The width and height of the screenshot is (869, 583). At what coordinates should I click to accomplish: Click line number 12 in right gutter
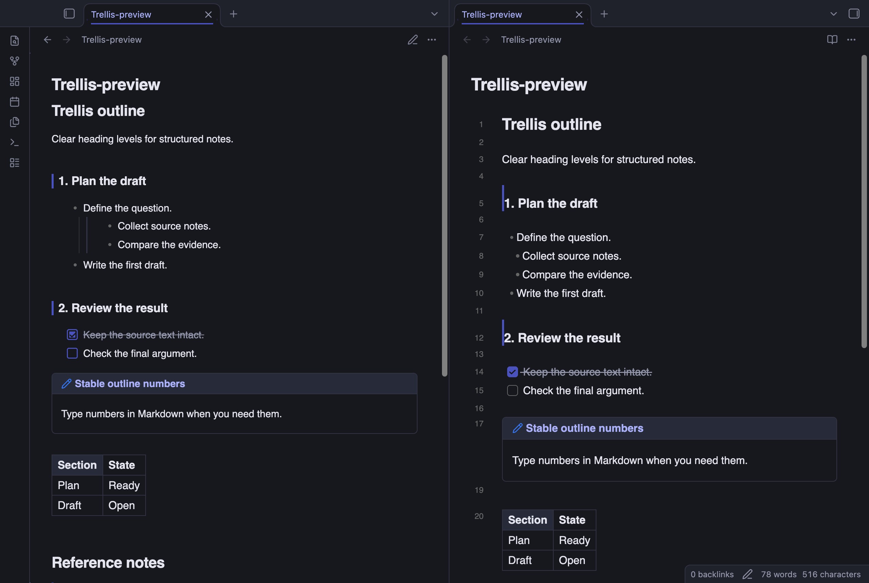pyautogui.click(x=479, y=338)
